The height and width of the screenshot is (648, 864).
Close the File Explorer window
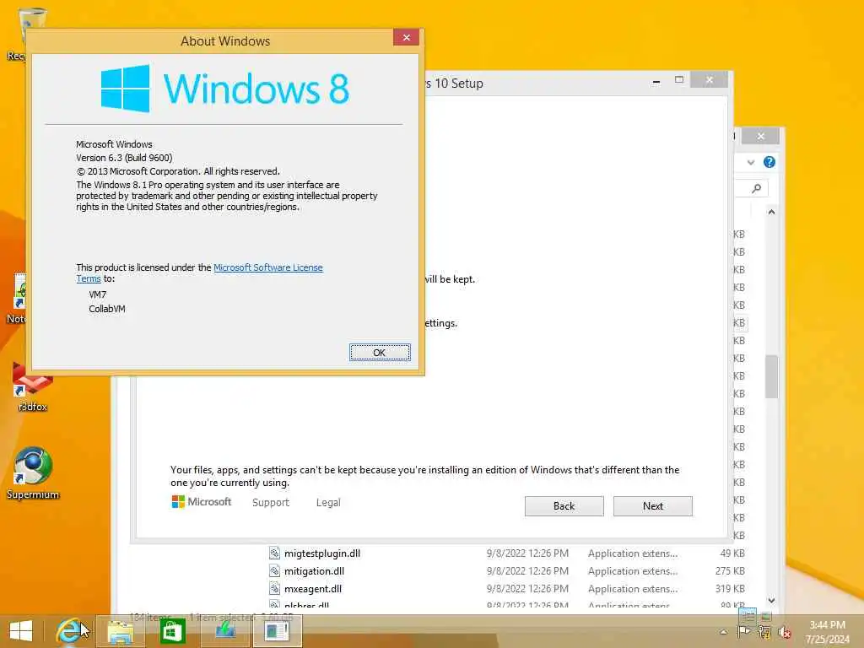tap(760, 136)
